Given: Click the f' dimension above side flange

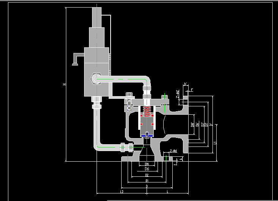Looking at the screenshot, I should click(x=192, y=90).
